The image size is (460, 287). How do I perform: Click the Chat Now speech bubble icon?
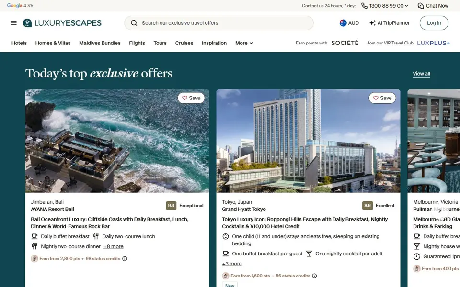(x=421, y=6)
